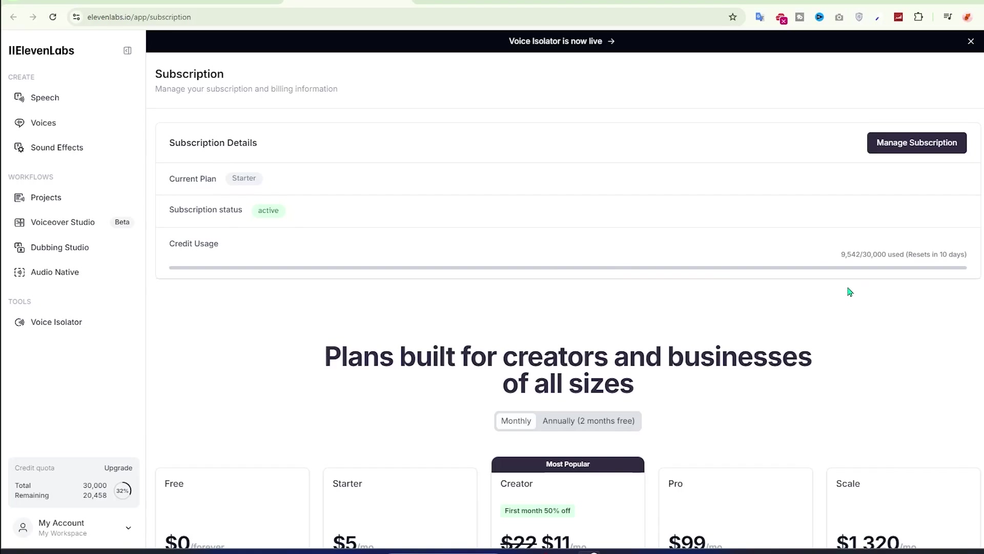Reload the page
The image size is (984, 554).
(53, 17)
